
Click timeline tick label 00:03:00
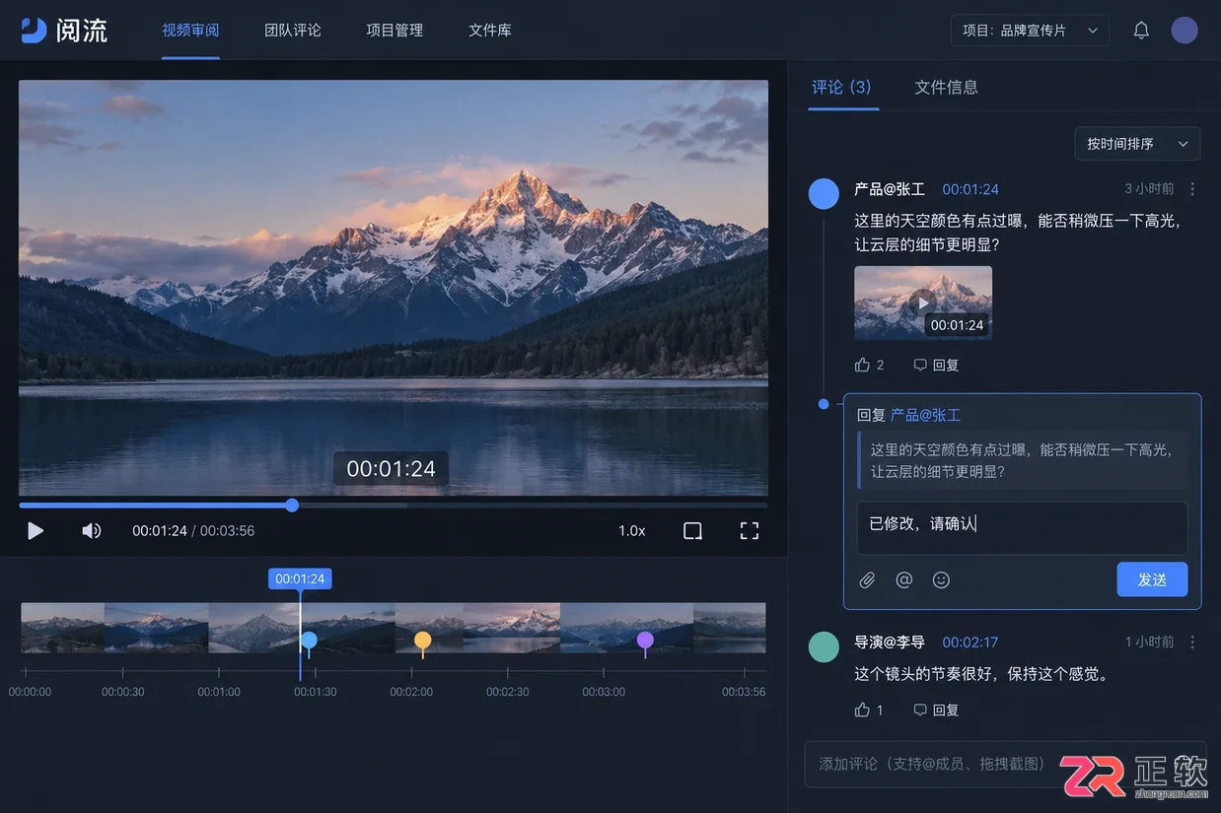pyautogui.click(x=604, y=692)
